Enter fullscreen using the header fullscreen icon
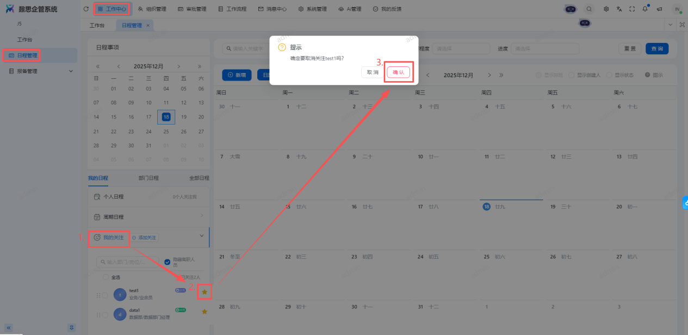Image resolution: width=688 pixels, height=335 pixels. [632, 9]
